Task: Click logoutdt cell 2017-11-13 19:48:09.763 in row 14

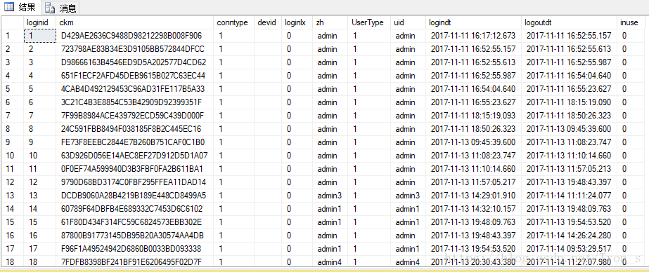Action: tap(569, 209)
